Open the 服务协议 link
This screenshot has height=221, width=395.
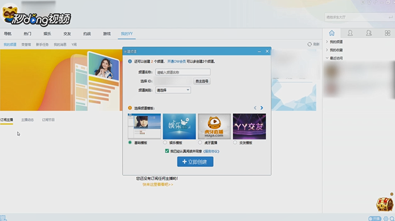tap(211, 151)
